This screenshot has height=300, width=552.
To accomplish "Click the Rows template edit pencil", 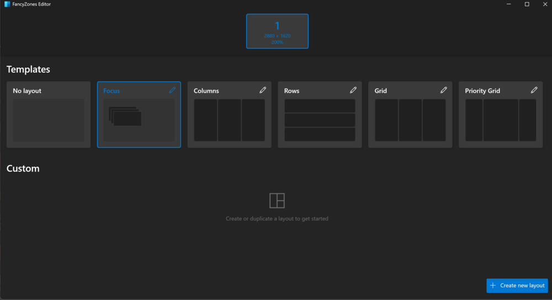I will tap(353, 90).
